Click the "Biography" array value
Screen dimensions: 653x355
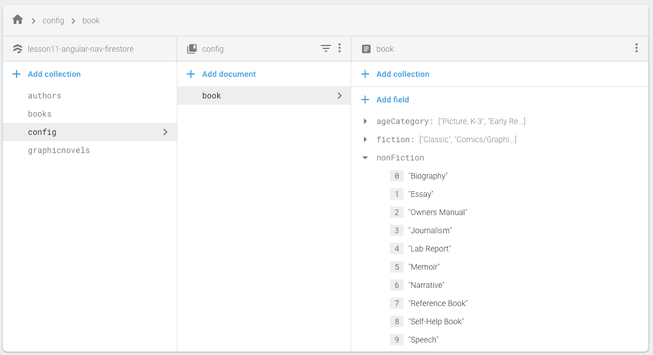pos(428,176)
